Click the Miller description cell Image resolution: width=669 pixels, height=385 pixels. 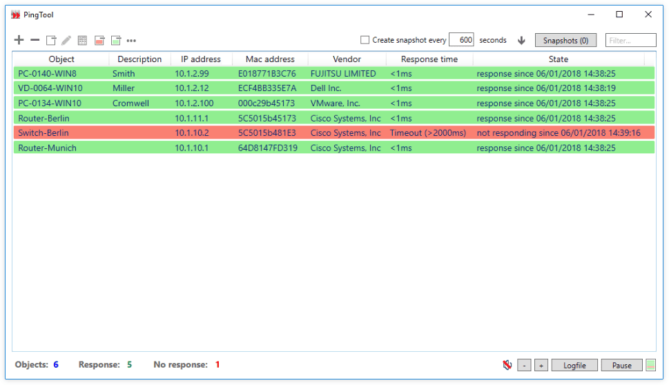pyautogui.click(x=124, y=88)
